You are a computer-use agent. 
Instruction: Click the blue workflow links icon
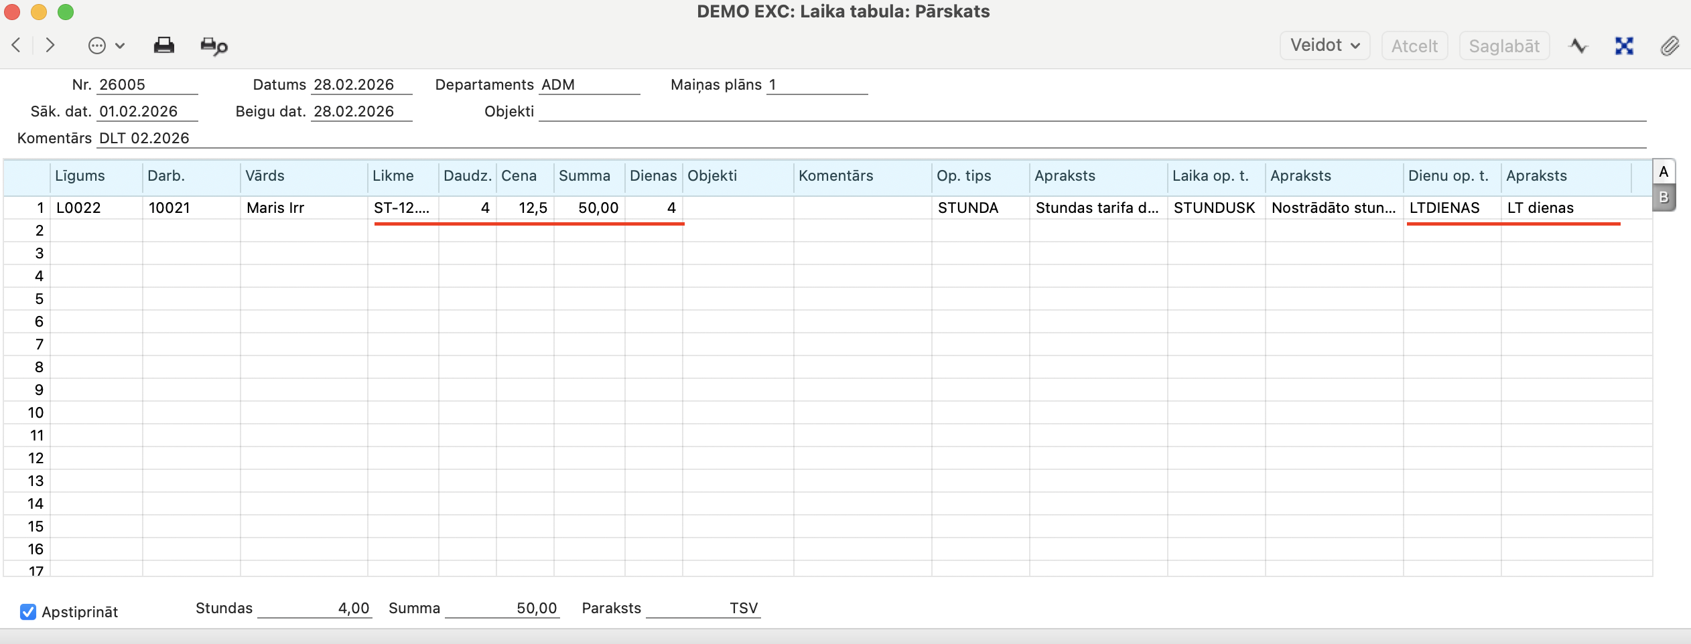tap(1624, 46)
